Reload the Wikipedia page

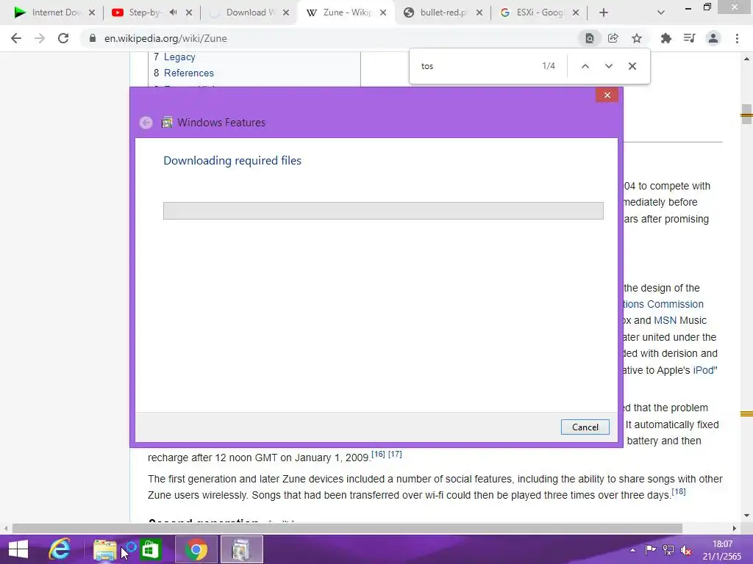(x=63, y=38)
